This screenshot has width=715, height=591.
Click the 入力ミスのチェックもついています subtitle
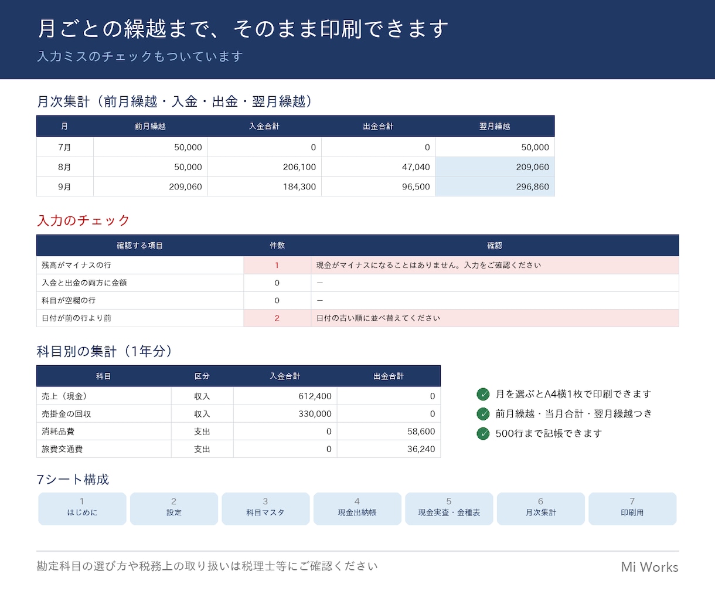pos(140,56)
